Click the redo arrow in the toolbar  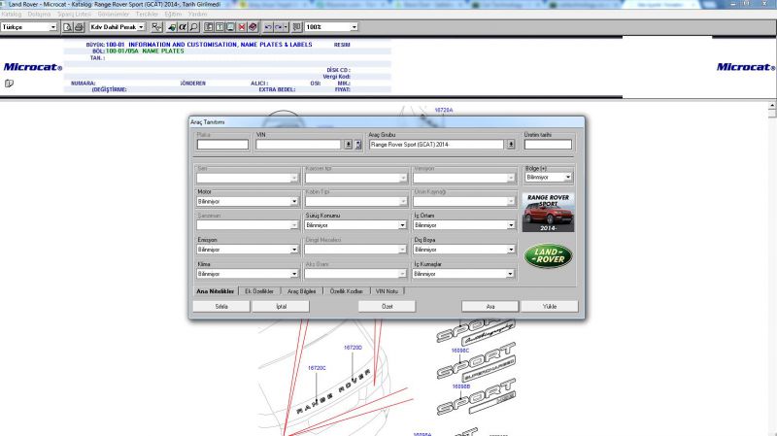pos(279,27)
